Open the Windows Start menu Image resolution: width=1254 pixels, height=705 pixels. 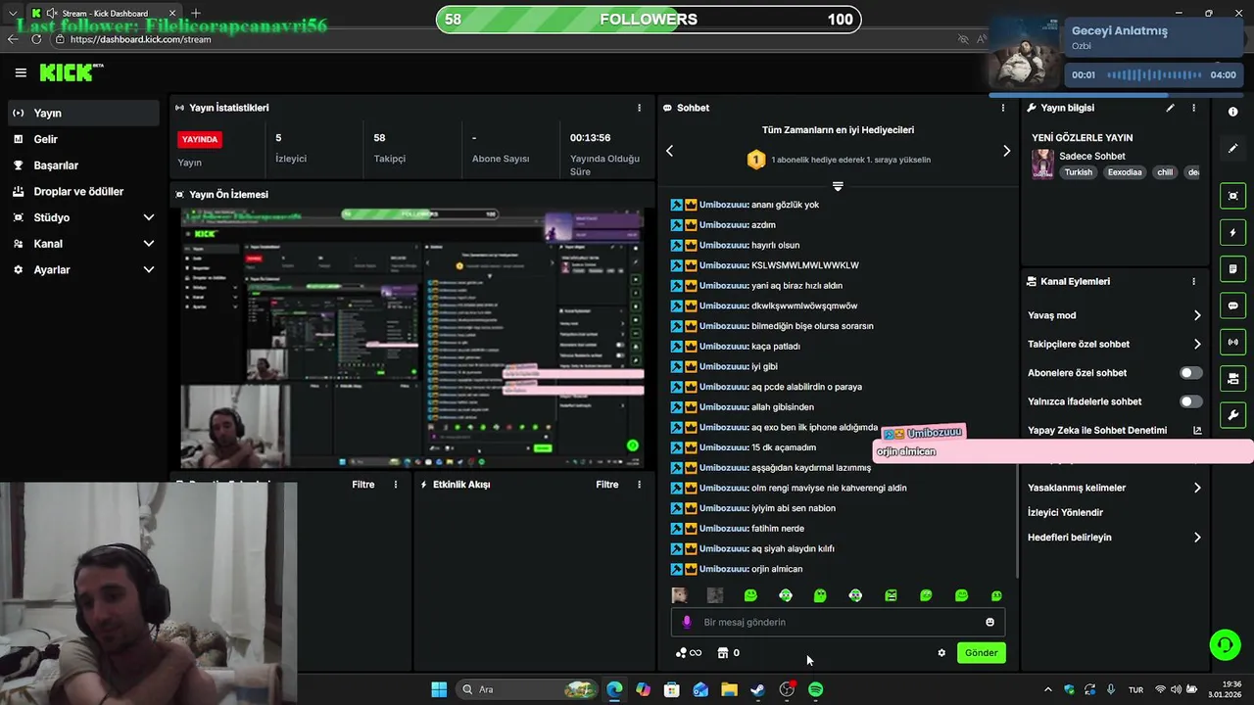pyautogui.click(x=439, y=689)
